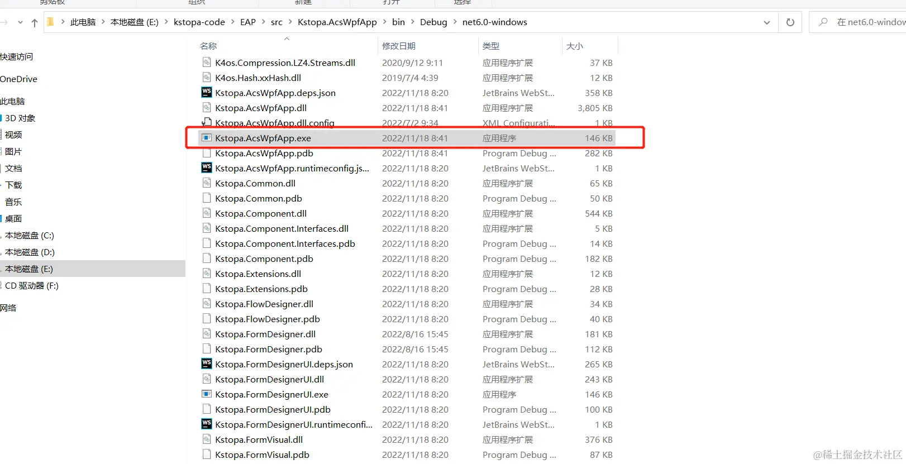Click the icon of Kstopa.FormDesignerUI.dll
The height and width of the screenshot is (464, 906).
(x=207, y=379)
